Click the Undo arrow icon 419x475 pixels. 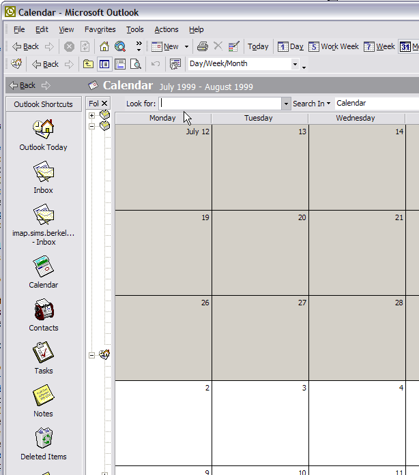point(156,64)
